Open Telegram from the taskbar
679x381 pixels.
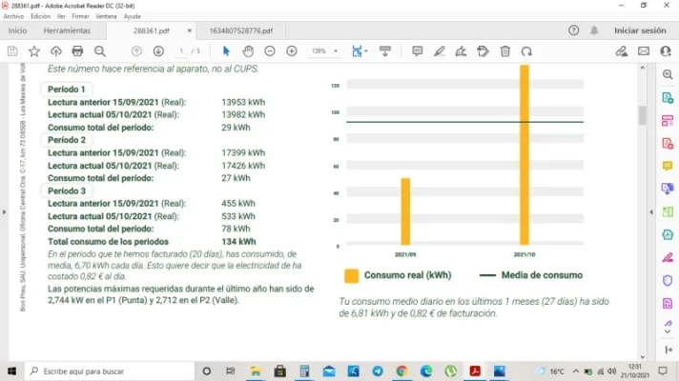(378, 371)
